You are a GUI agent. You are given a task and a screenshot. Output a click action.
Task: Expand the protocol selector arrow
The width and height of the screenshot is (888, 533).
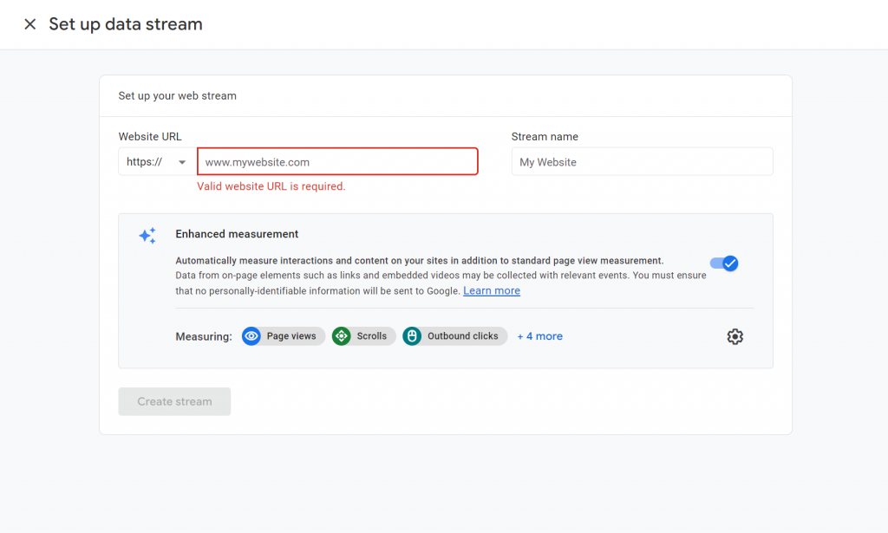pos(182,161)
